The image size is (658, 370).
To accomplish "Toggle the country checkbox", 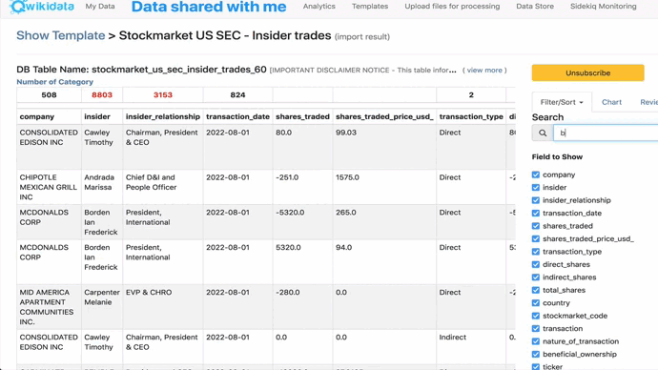I will (536, 303).
